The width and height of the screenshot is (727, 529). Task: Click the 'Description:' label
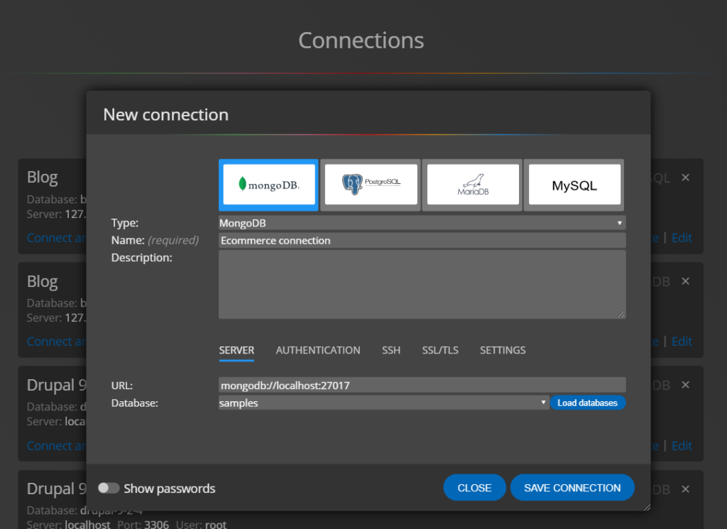coord(142,258)
